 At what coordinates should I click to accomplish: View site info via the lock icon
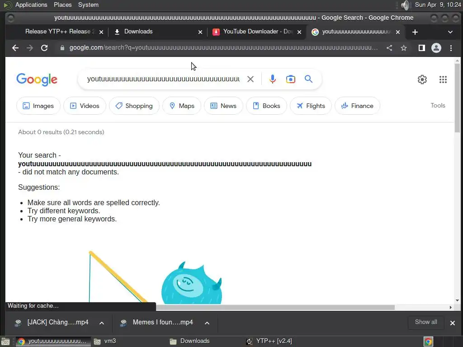62,48
